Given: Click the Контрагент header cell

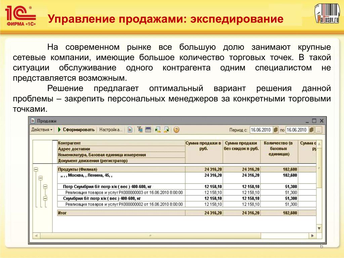Looking at the screenshot, I should pyautogui.click(x=121, y=143).
